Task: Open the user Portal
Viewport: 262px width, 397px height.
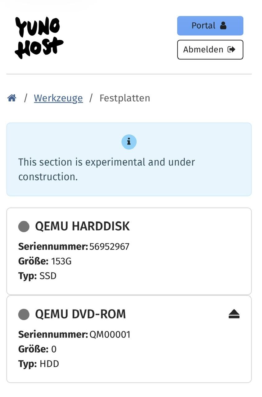Action: [210, 26]
